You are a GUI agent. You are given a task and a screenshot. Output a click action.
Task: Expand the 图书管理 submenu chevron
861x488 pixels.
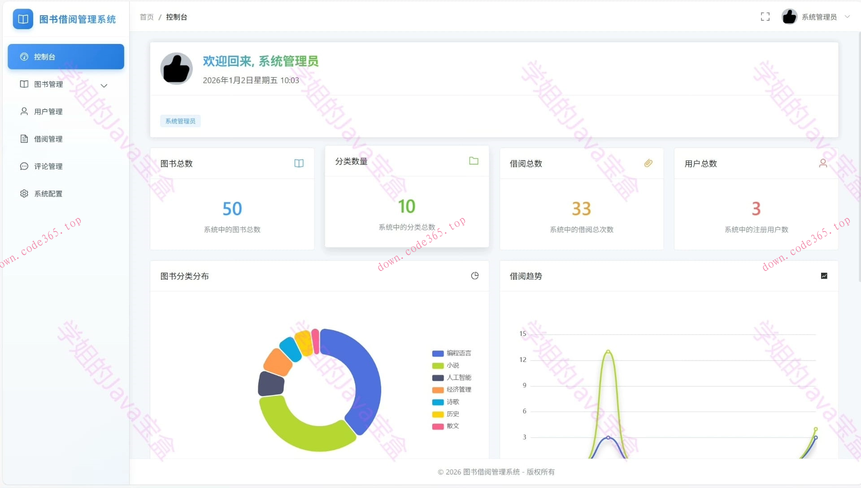(104, 85)
